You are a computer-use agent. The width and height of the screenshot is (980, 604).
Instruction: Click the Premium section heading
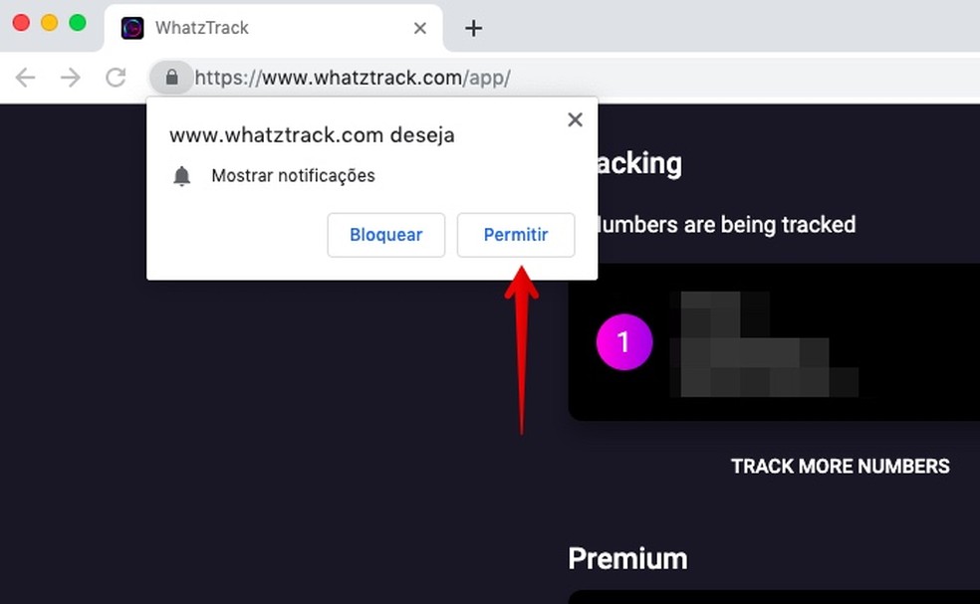[x=627, y=558]
